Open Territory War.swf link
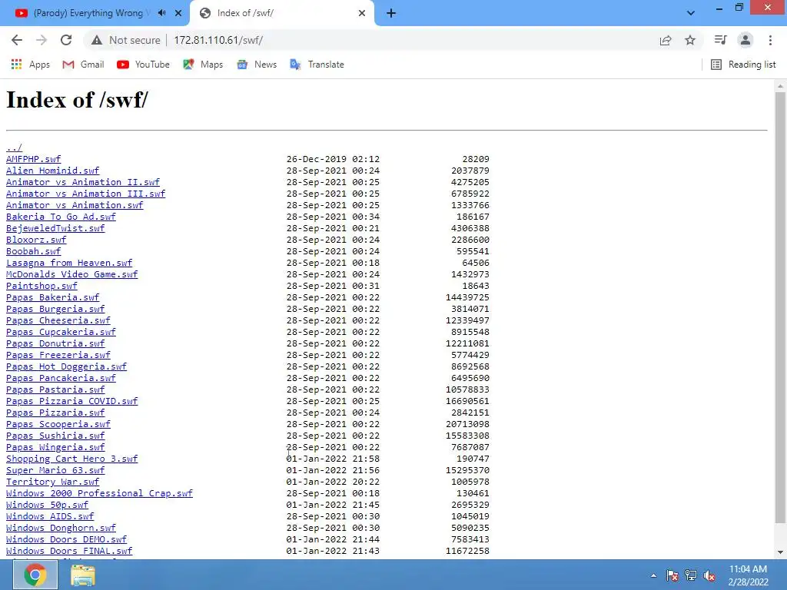This screenshot has width=787, height=590. click(x=53, y=482)
